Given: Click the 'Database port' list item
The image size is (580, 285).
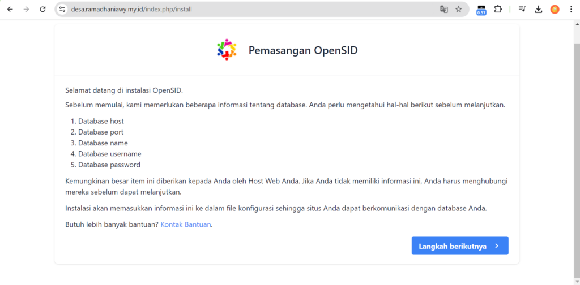Looking at the screenshot, I should click(101, 132).
